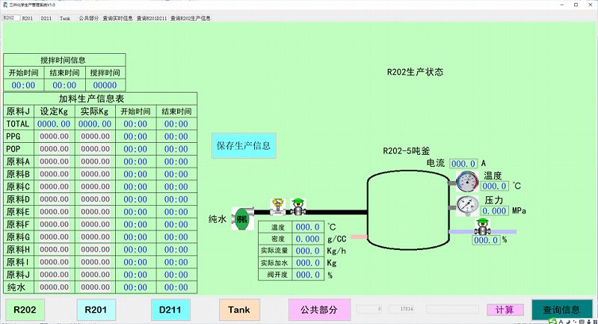Click POP row 结束时间 value
This screenshot has height=324, width=598.
176,149
